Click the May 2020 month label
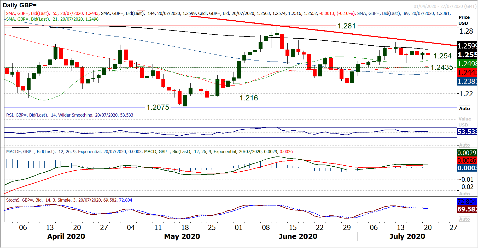The width and height of the screenshot is (478, 248). click(182, 236)
